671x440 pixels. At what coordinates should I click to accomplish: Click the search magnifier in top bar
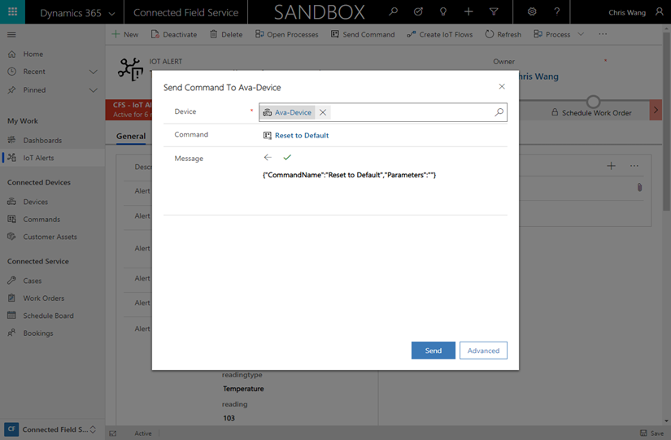click(393, 12)
